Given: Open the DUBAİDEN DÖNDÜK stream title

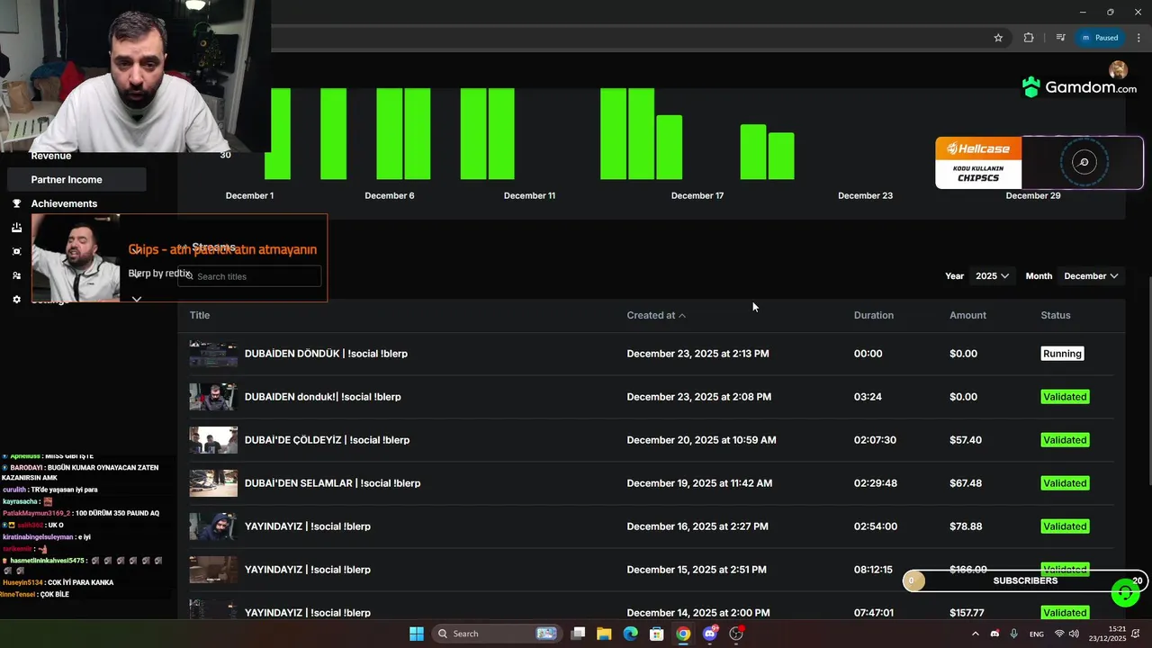Looking at the screenshot, I should tap(326, 354).
